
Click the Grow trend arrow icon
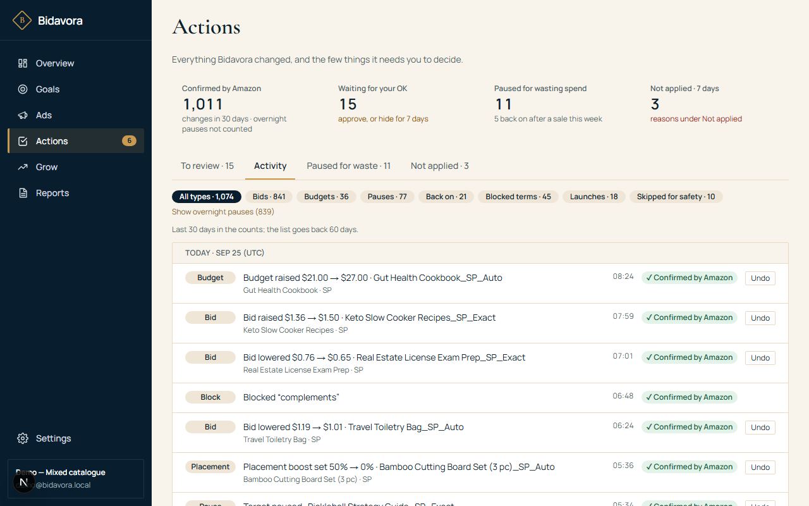[23, 167]
